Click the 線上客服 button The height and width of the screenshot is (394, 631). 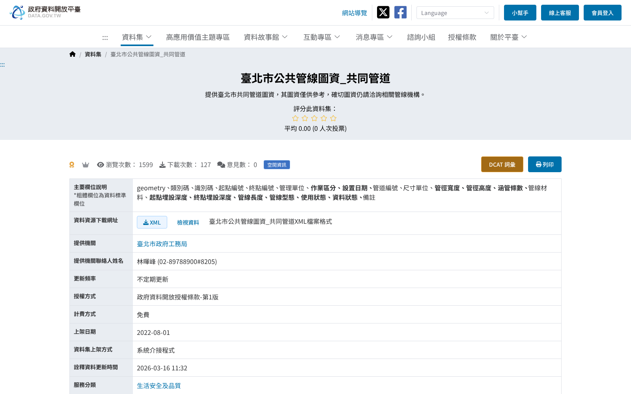point(560,13)
